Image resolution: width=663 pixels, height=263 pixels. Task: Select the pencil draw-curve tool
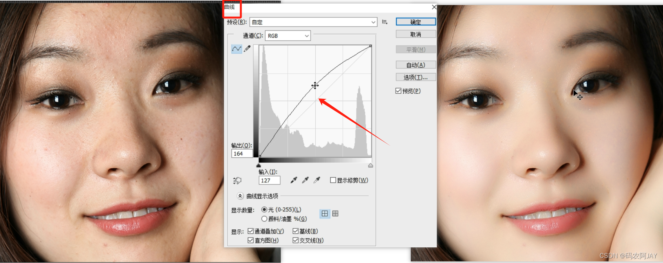click(x=247, y=49)
